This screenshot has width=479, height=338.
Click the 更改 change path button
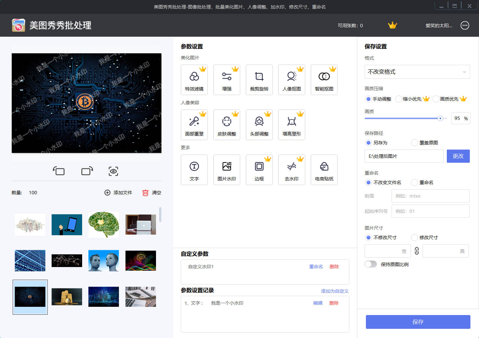pos(458,156)
